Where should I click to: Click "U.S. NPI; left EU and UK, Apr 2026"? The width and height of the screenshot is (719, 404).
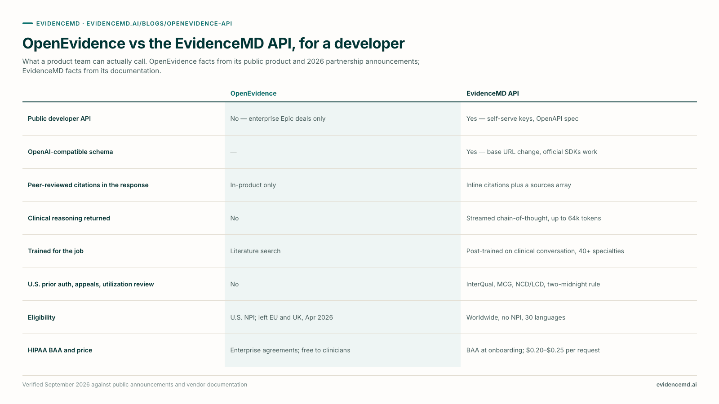tap(281, 317)
